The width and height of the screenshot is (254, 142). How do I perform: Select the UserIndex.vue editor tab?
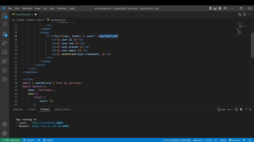point(24,14)
